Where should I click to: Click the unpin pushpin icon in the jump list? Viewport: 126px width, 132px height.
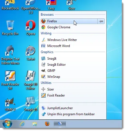tap(43, 114)
